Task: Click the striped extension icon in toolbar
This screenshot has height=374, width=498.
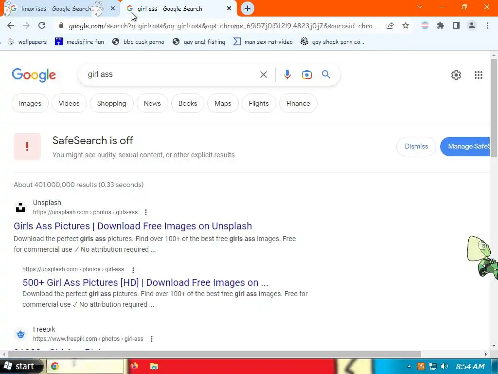Action: click(425, 25)
